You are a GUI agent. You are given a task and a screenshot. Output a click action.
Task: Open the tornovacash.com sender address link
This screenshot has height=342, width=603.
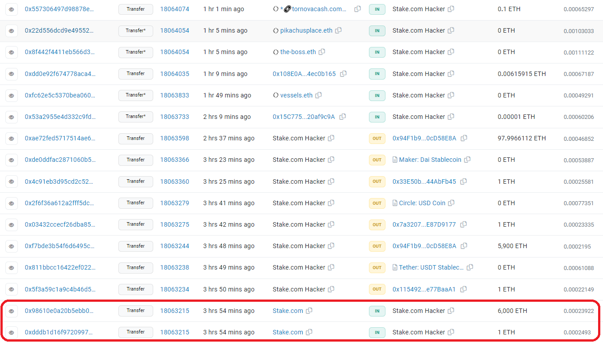tap(319, 9)
